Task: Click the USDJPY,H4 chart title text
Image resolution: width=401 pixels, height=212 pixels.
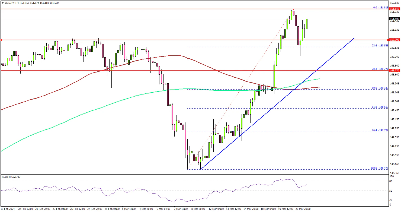Action: tap(12, 3)
